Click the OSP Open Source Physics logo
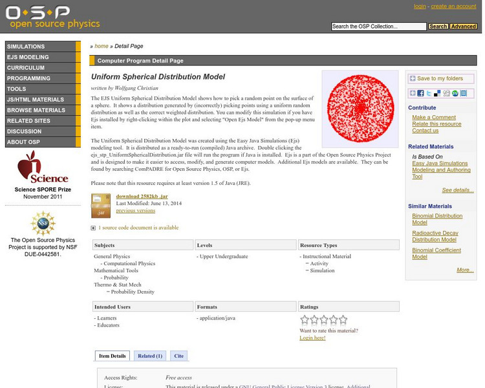 52,17
